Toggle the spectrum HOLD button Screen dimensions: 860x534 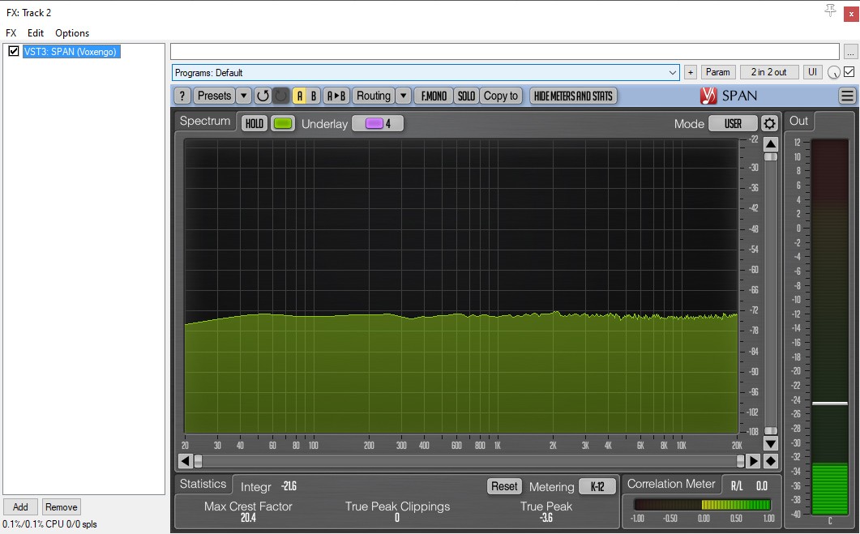255,124
